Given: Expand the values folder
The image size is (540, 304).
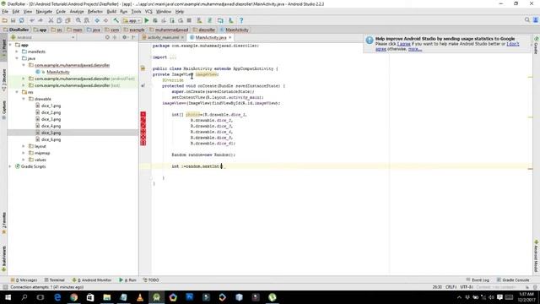Looking at the screenshot, I should (x=24, y=160).
